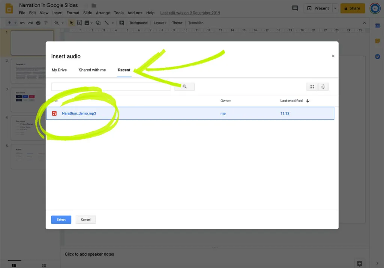Open the insert image dropdown arrow
Image resolution: width=384 pixels, height=268 pixels.
91,23
